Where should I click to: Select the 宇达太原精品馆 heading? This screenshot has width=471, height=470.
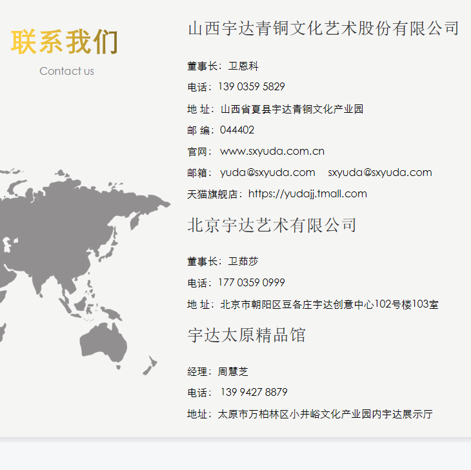point(246,335)
